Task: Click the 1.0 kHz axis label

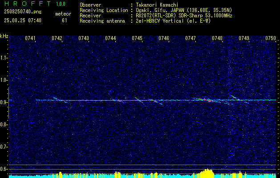Action: (4, 80)
